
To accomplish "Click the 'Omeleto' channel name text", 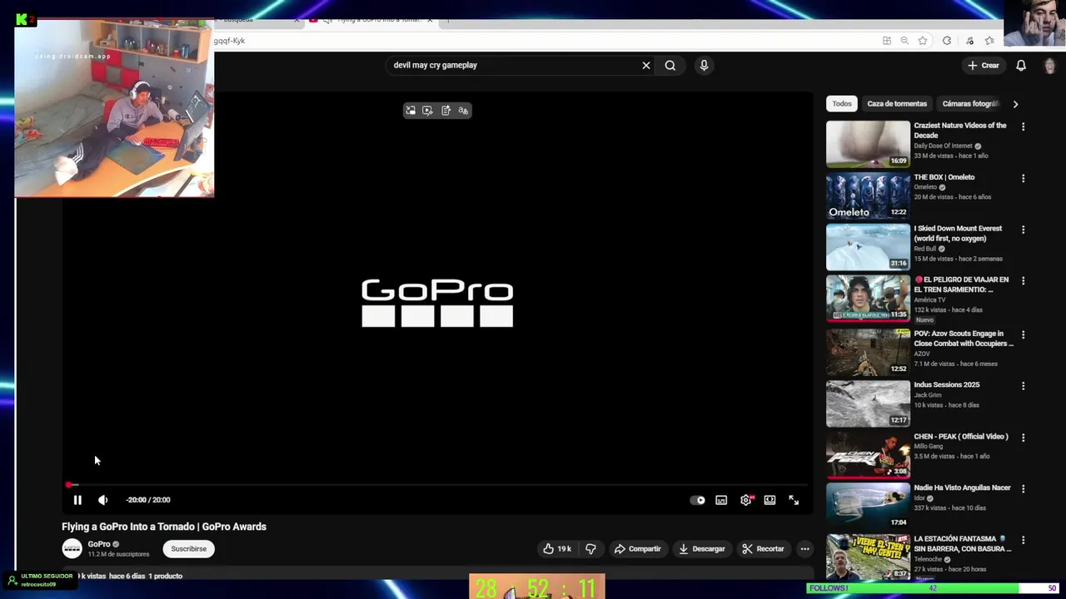I will [925, 187].
